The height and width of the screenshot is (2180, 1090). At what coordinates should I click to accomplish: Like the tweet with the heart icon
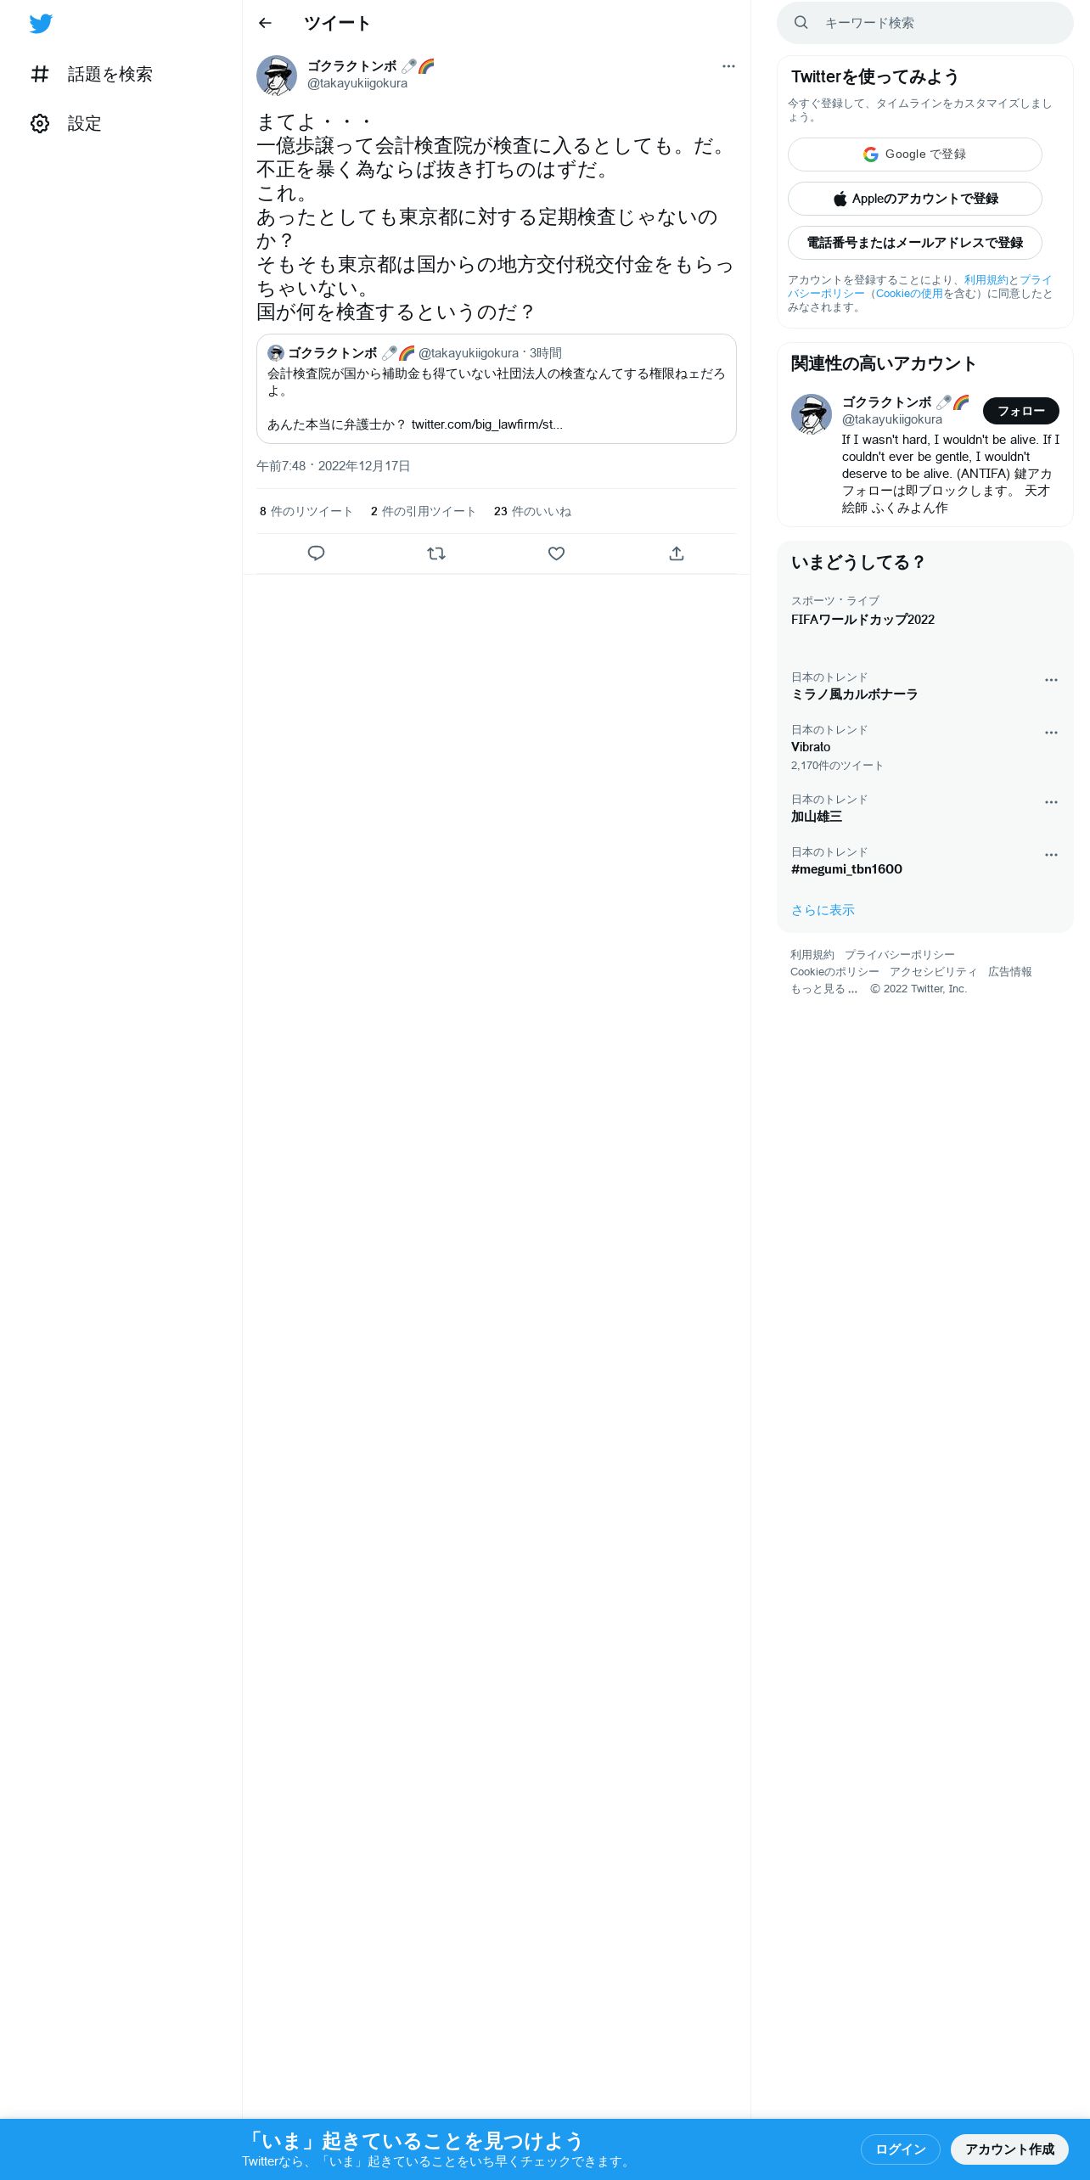556,553
